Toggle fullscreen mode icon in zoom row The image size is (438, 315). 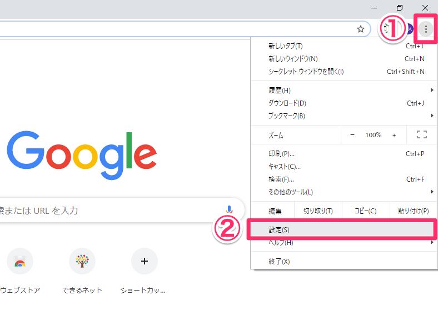coord(422,134)
